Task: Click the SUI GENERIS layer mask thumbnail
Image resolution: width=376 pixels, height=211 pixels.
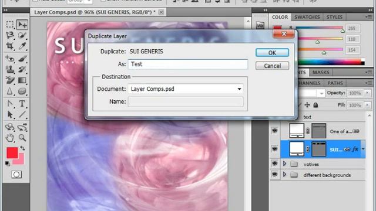Action: (x=318, y=149)
